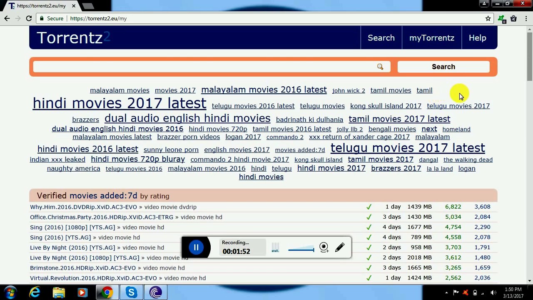Open the Help menu item
The width and height of the screenshot is (533, 300).
point(477,38)
